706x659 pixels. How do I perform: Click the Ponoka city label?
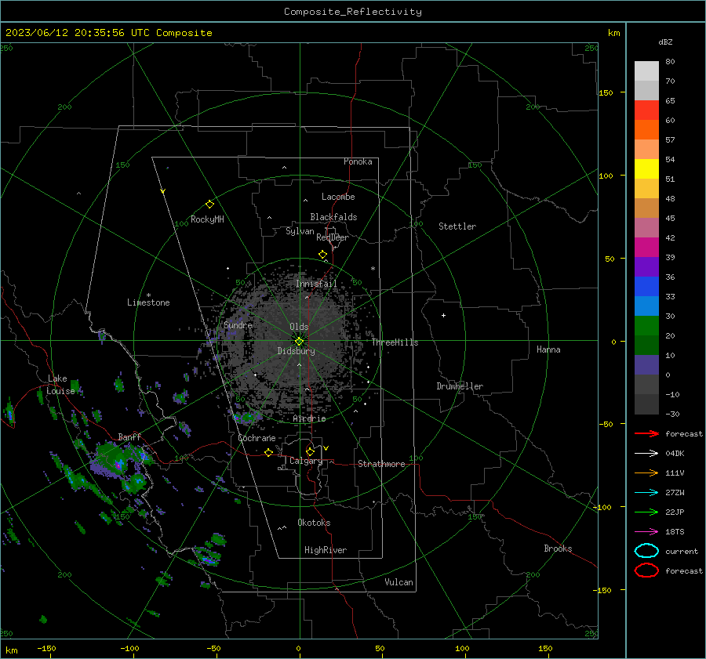click(x=358, y=161)
